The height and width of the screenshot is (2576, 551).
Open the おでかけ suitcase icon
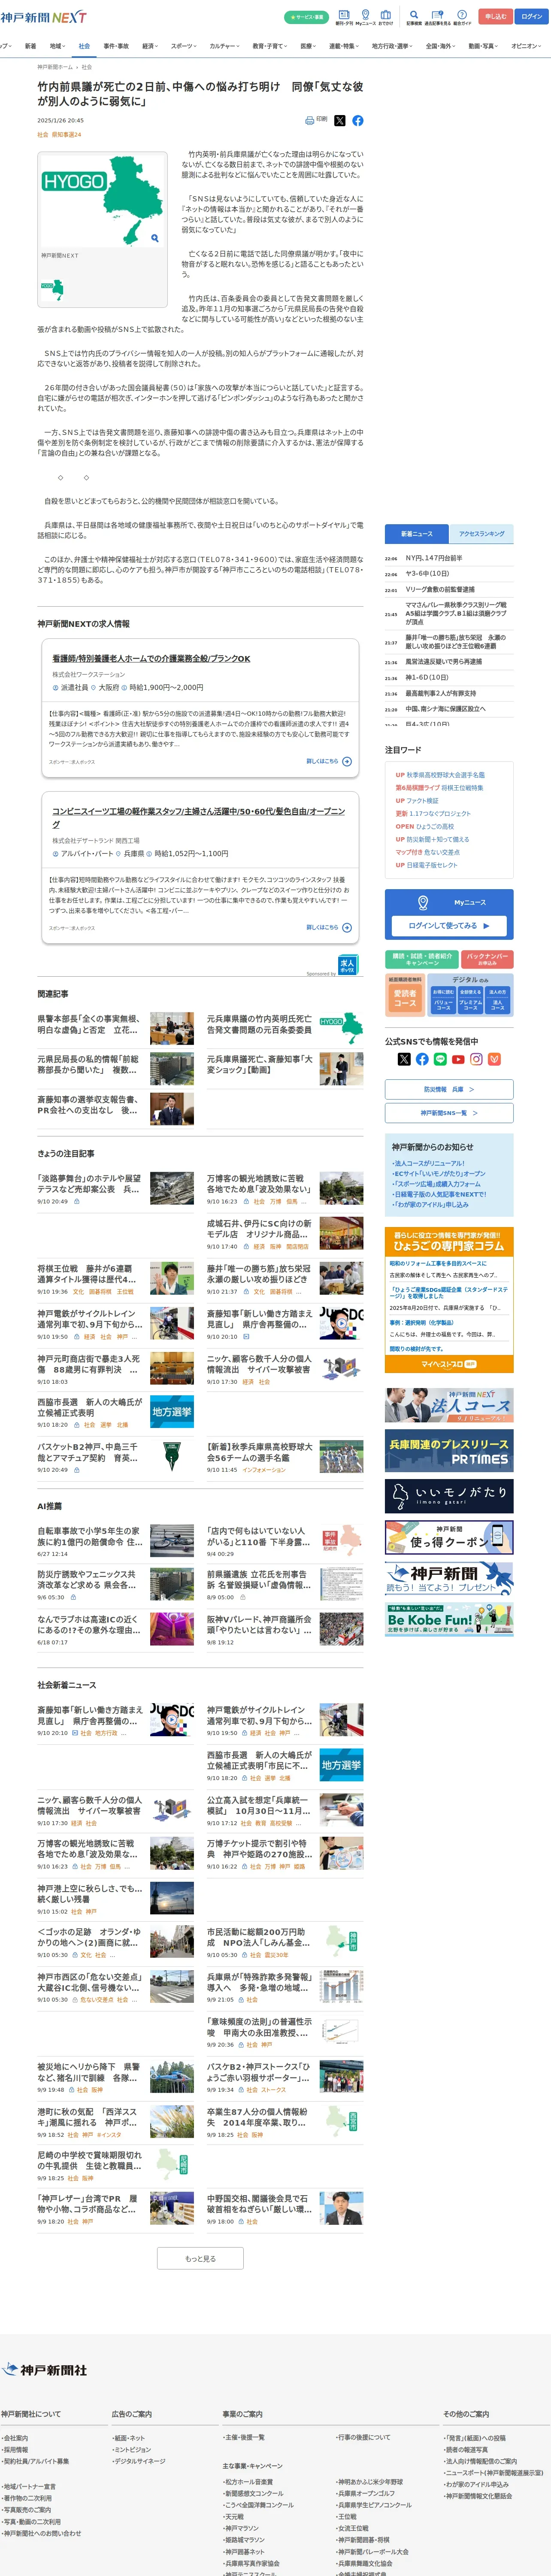(385, 17)
